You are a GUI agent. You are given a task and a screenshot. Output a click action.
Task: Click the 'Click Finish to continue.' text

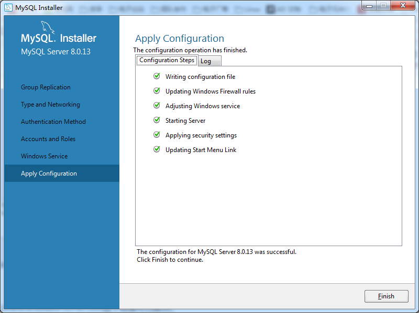(x=170, y=260)
